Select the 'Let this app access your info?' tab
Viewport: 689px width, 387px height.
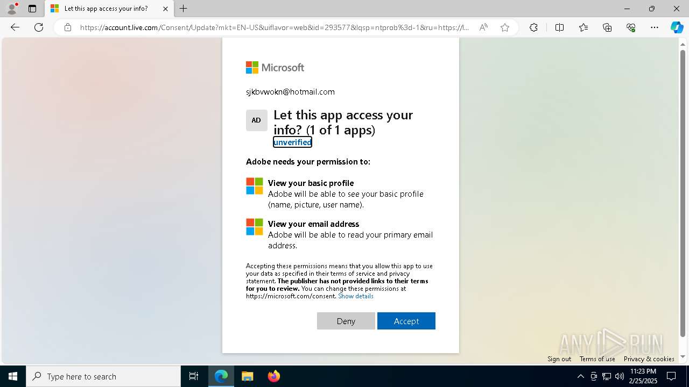[109, 9]
